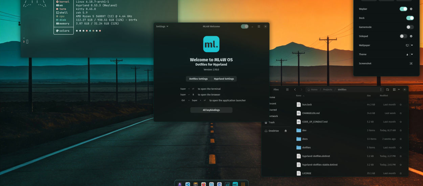Launch Firefox from the dock

click(203, 184)
